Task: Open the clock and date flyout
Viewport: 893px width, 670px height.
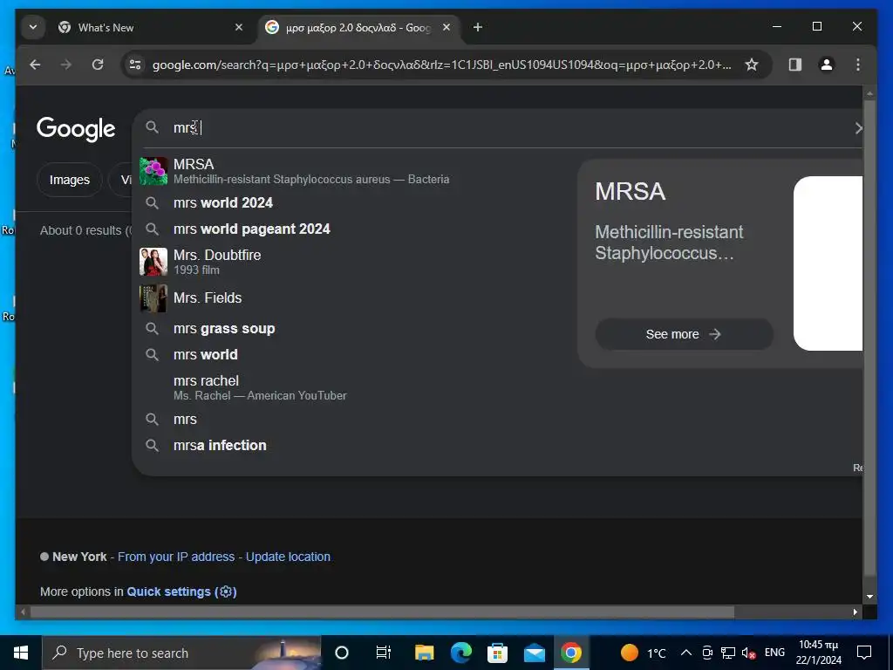Action: coord(818,653)
